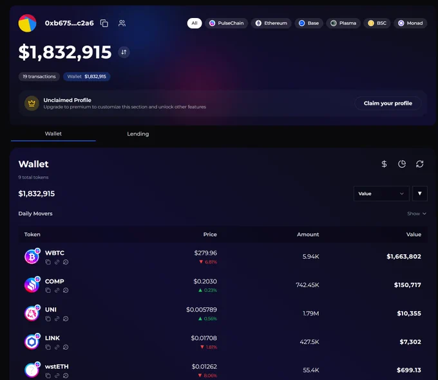This screenshot has width=438, height=380.
Task: Filter by BSC network
Action: [x=377, y=23]
